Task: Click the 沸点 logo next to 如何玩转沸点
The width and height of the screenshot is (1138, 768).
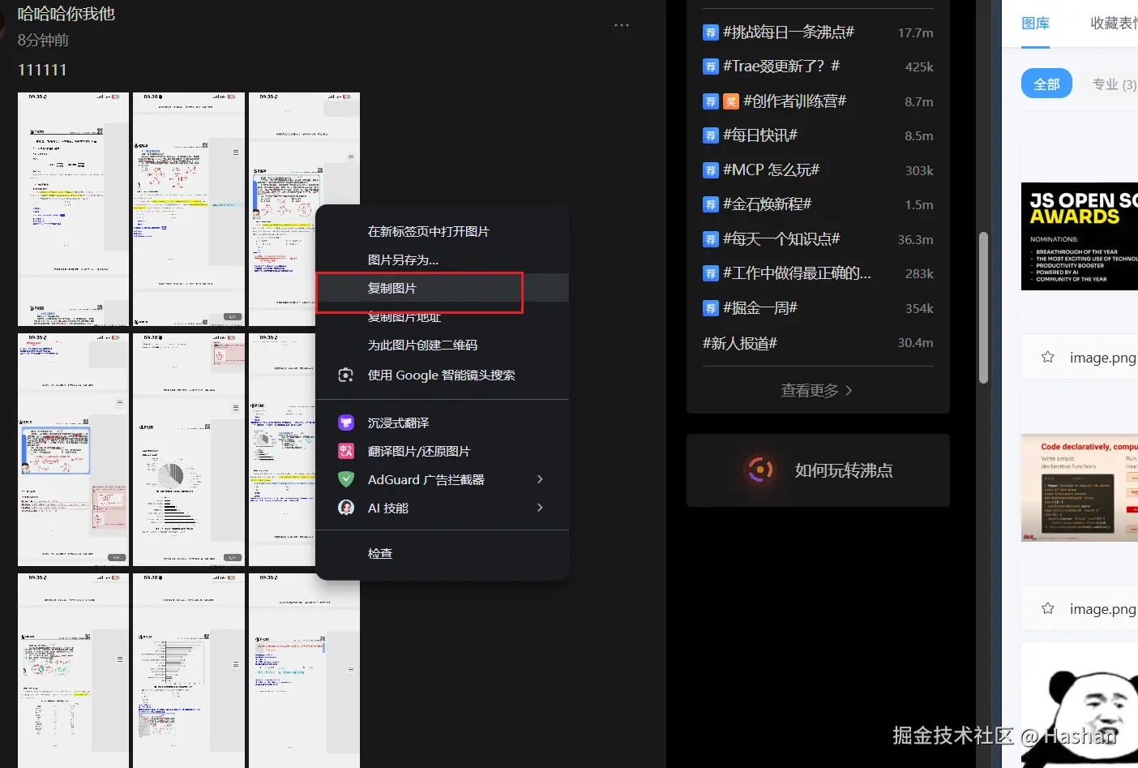Action: pos(759,470)
